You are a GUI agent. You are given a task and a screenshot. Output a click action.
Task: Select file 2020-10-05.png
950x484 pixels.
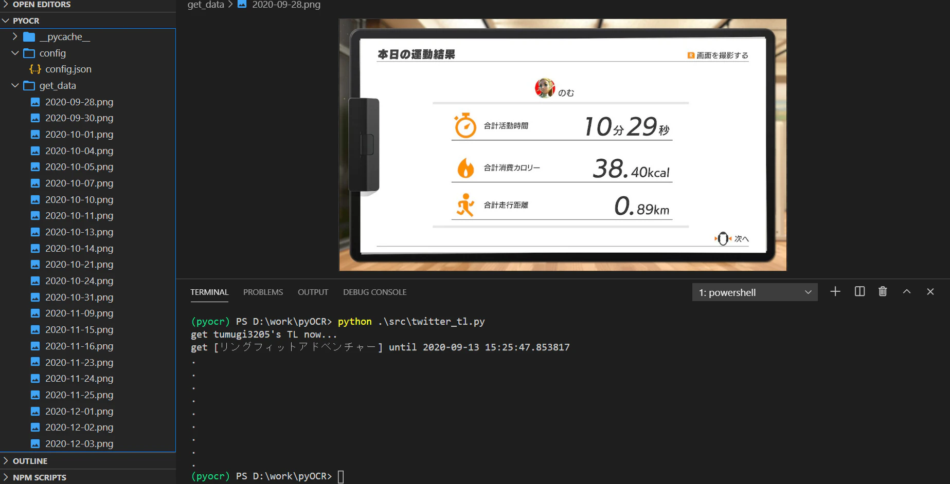click(79, 167)
